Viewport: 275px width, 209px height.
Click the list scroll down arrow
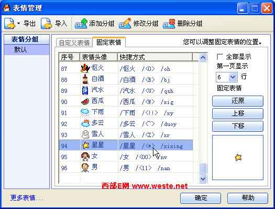pyautogui.click(x=203, y=179)
